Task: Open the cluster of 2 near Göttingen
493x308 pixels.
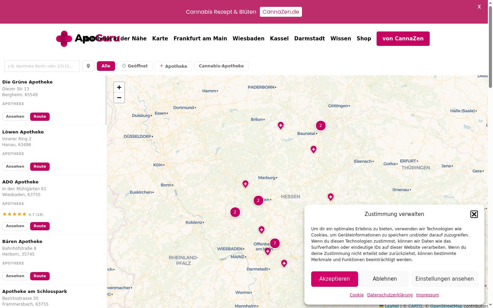Action: pyautogui.click(x=320, y=126)
